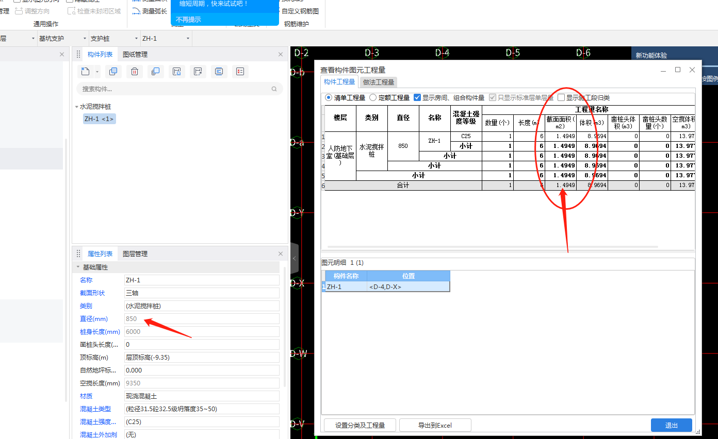
Task: Click 调整方向 in the ribbon
Action: coord(32,11)
